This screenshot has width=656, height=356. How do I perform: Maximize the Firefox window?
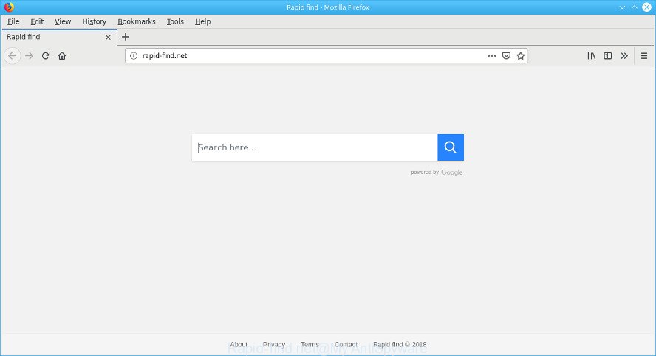tap(635, 7)
